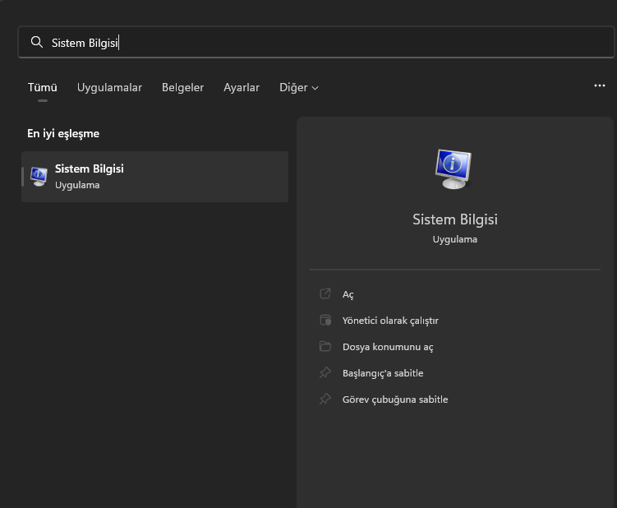Click the large Sistem Bilgisi icon in the preview pane
This screenshot has width=617, height=508.
tap(454, 169)
